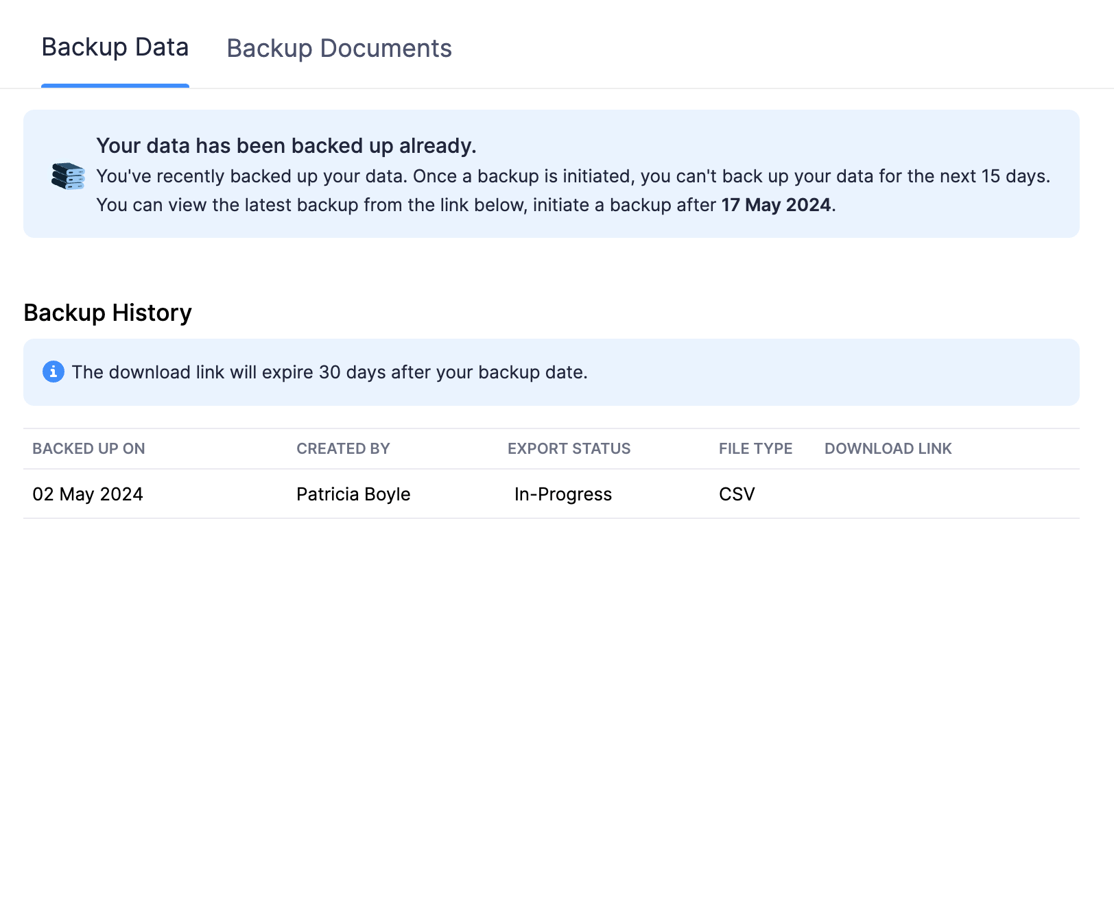Click the CREATED BY column header

(x=343, y=448)
